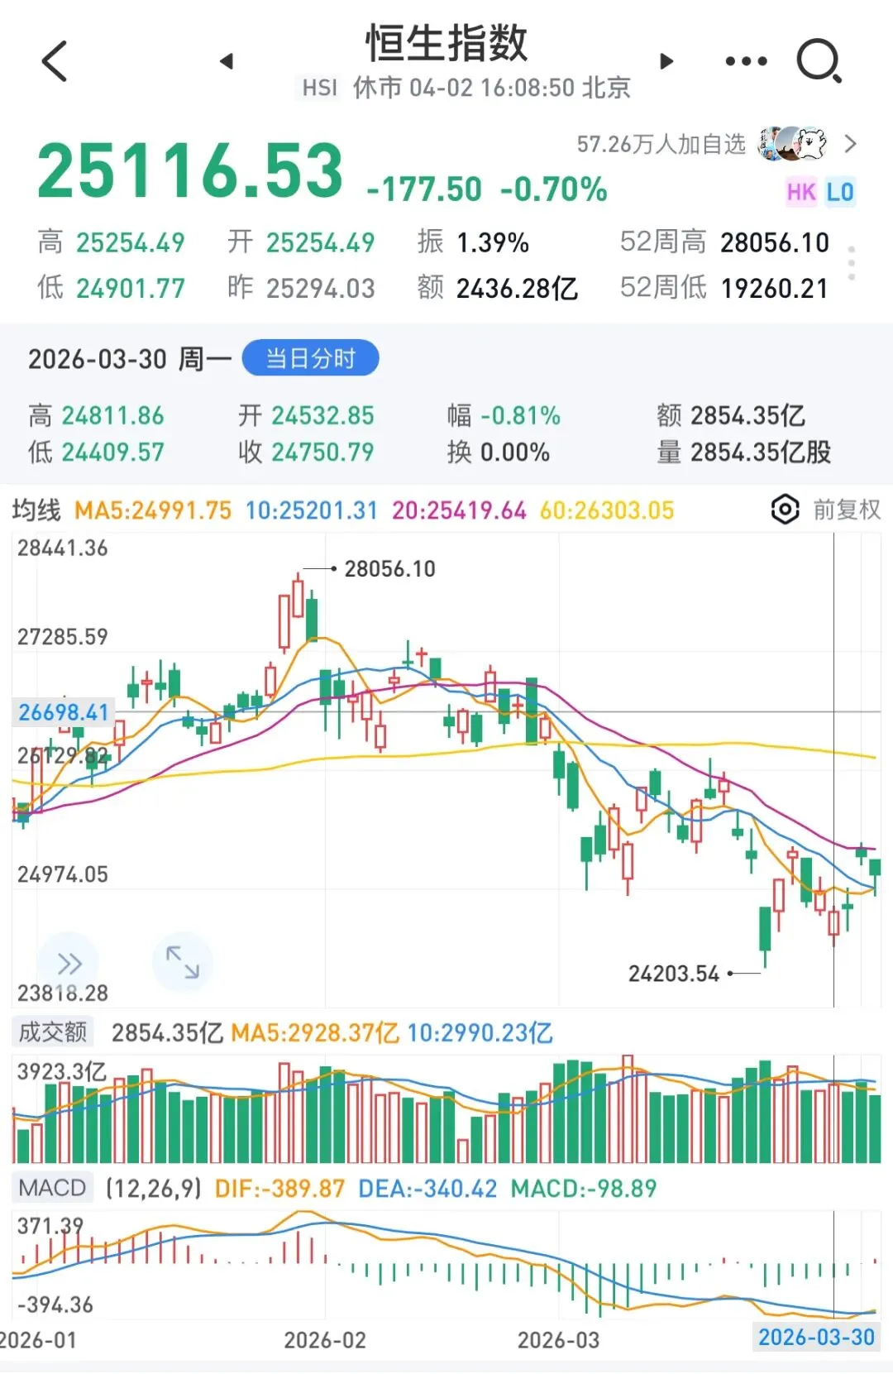Tap the crosshair price label 26698.41
The height and width of the screenshot is (1374, 893).
point(64,712)
